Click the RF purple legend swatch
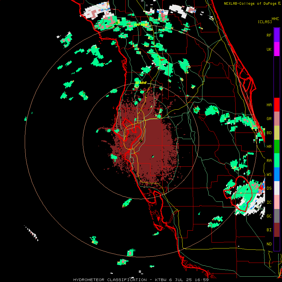This screenshot has width=282, height=282. point(277,35)
